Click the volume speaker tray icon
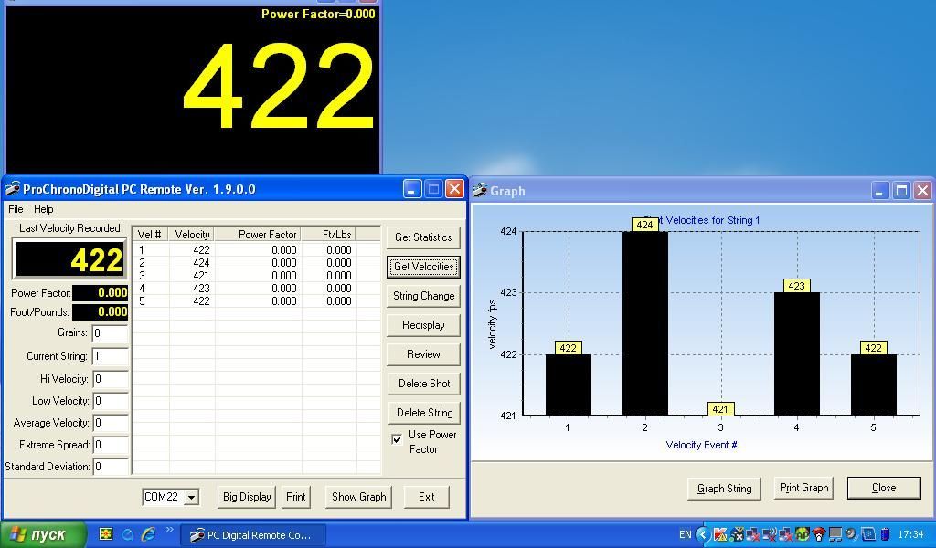Image resolution: width=936 pixels, height=548 pixels. [851, 534]
